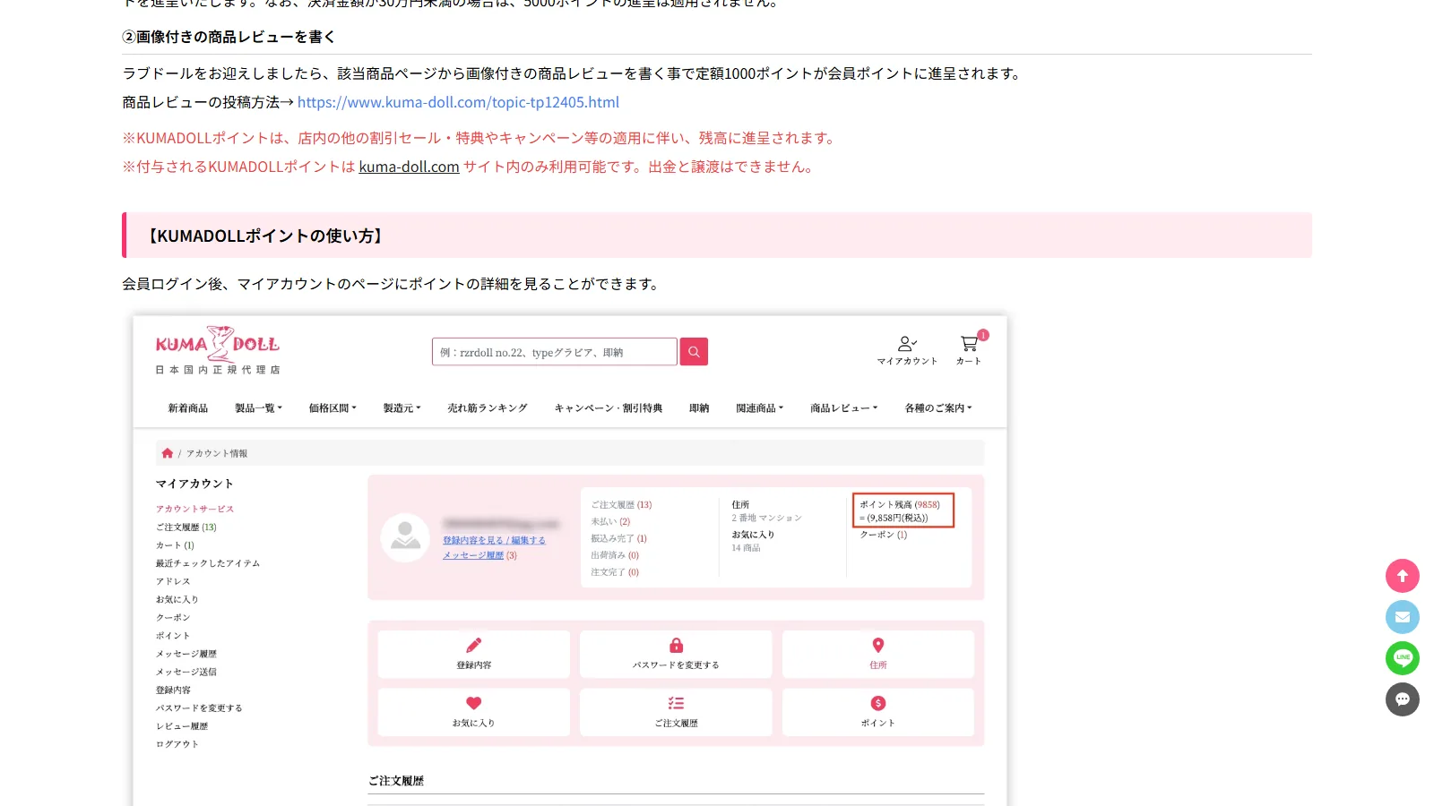
Task: Expand the 関連商品 dropdown menu
Action: point(760,408)
